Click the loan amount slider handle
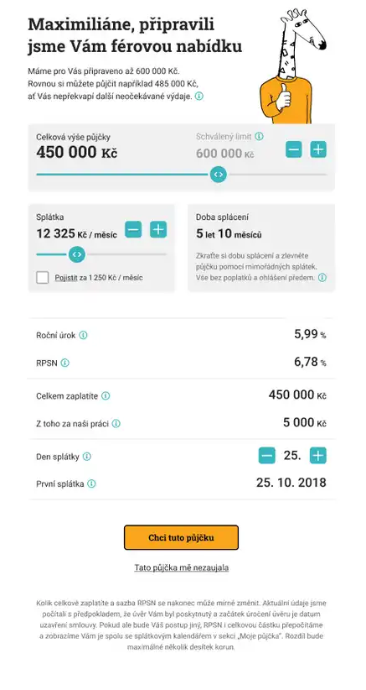 [x=218, y=175]
